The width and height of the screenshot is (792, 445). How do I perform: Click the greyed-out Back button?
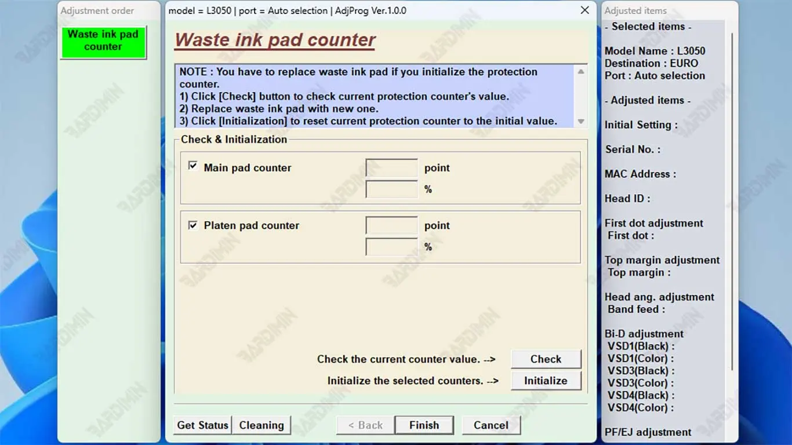(365, 425)
